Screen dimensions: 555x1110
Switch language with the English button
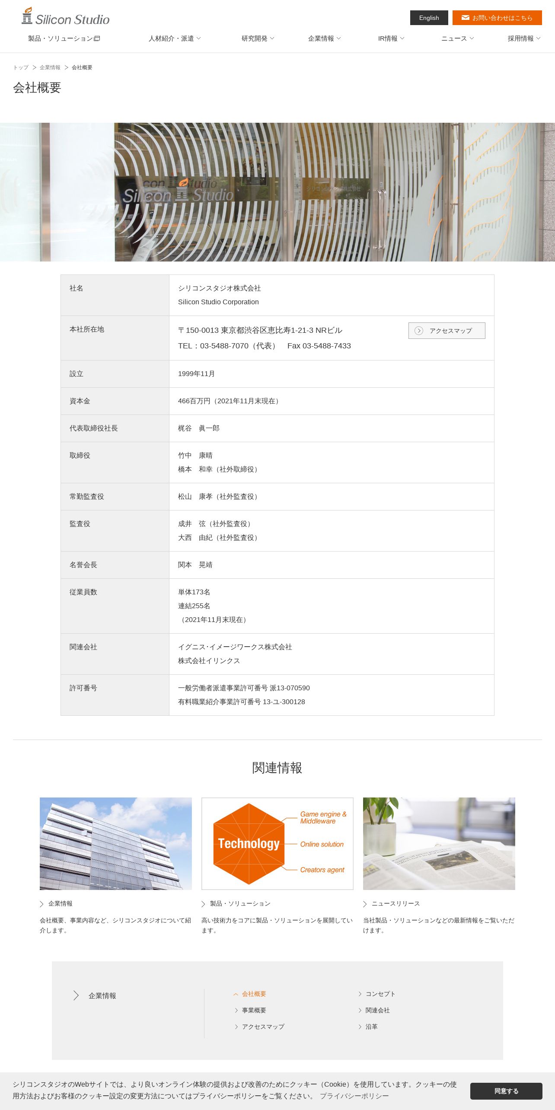[x=429, y=18]
